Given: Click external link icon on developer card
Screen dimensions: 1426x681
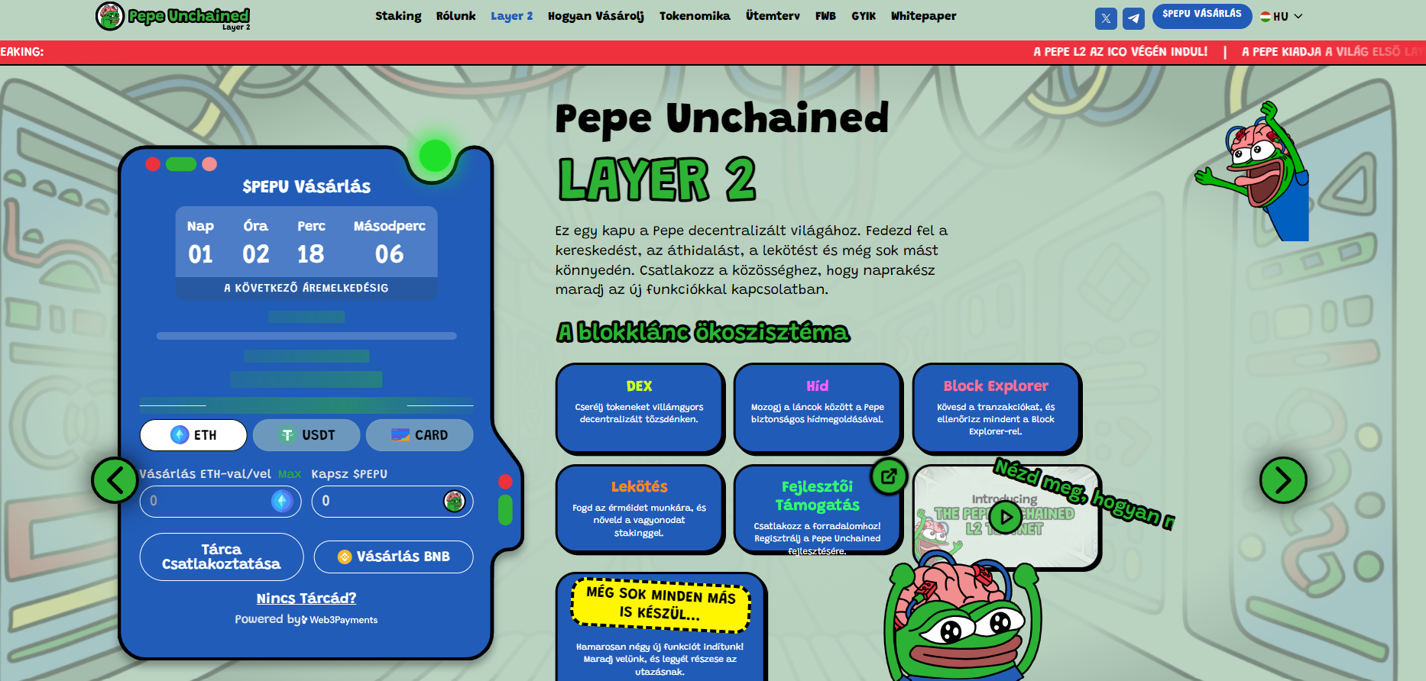Looking at the screenshot, I should [x=889, y=476].
